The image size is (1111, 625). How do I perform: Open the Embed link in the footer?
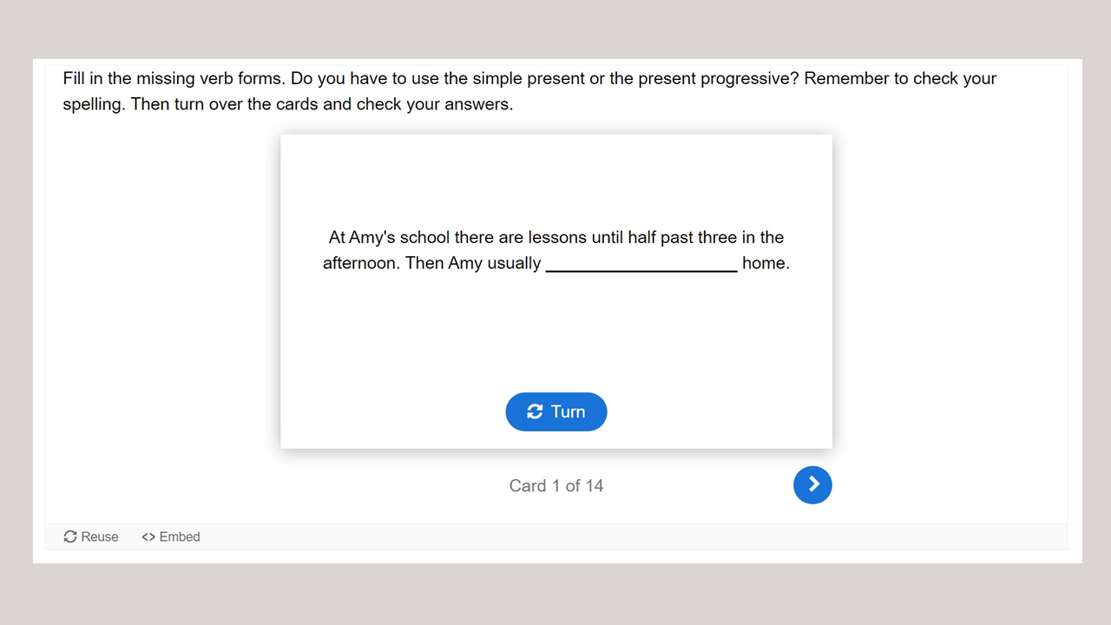tap(171, 536)
